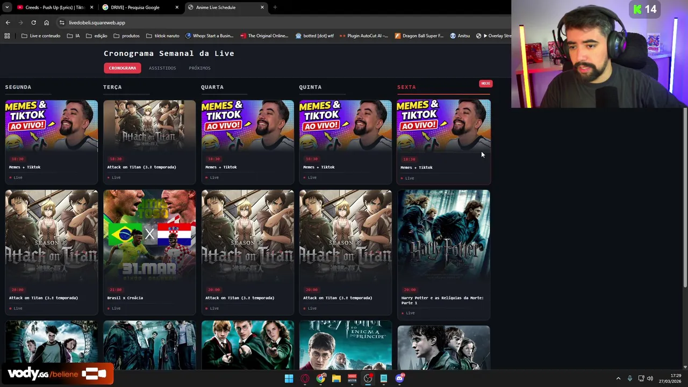Click the Cronograma Semanal da Live title
This screenshot has height=387, width=688.
click(x=169, y=53)
